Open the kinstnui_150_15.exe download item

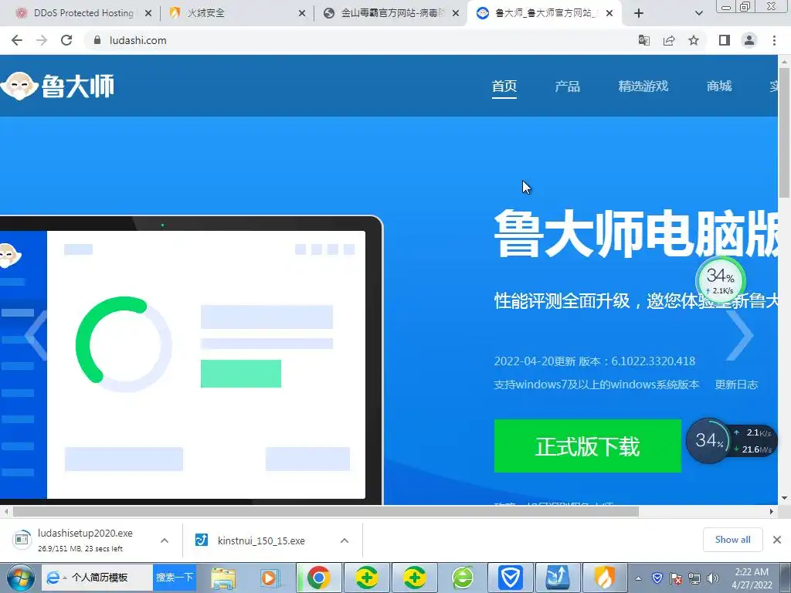253,540
